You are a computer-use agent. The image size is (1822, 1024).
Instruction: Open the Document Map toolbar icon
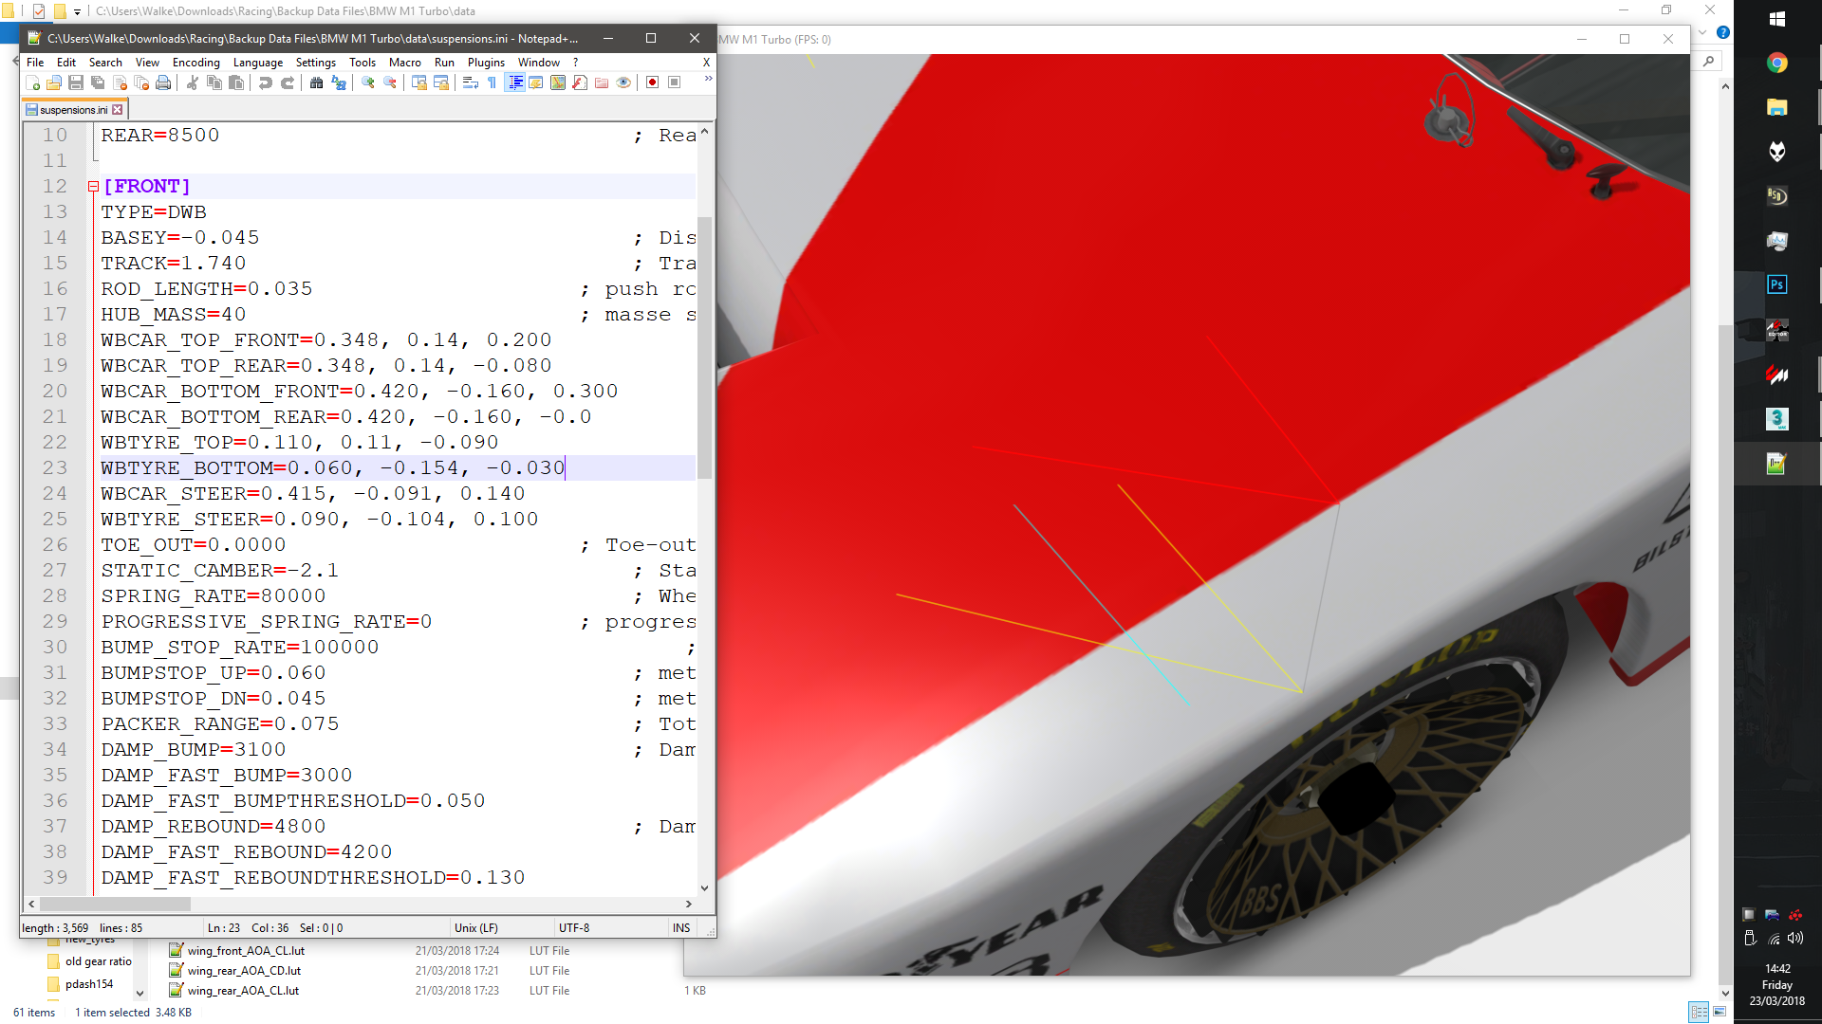click(558, 82)
